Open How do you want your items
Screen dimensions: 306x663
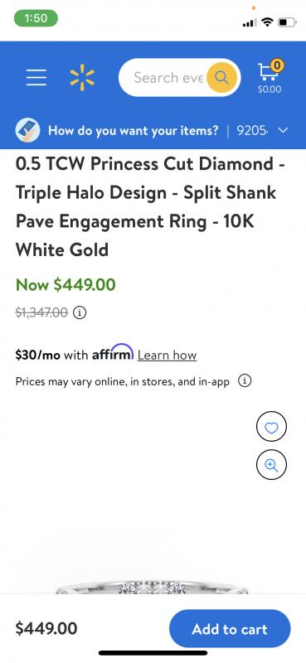[x=134, y=130]
